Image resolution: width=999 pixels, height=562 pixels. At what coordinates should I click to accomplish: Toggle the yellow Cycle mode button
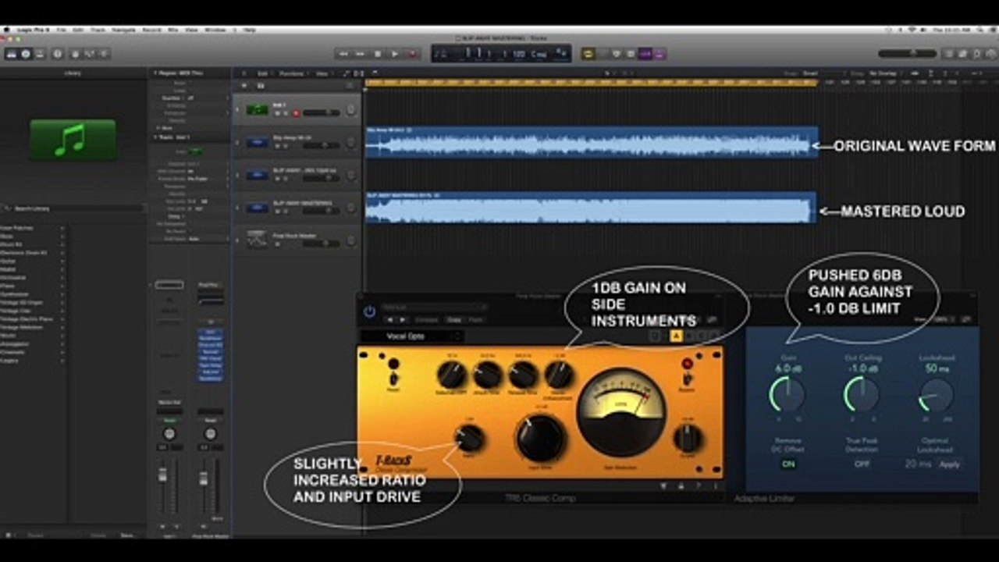[588, 54]
